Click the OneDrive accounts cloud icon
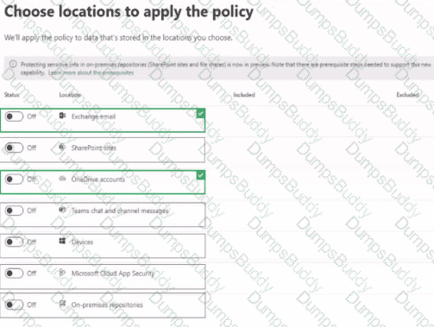Viewport: 434px width, 327px height. point(62,179)
